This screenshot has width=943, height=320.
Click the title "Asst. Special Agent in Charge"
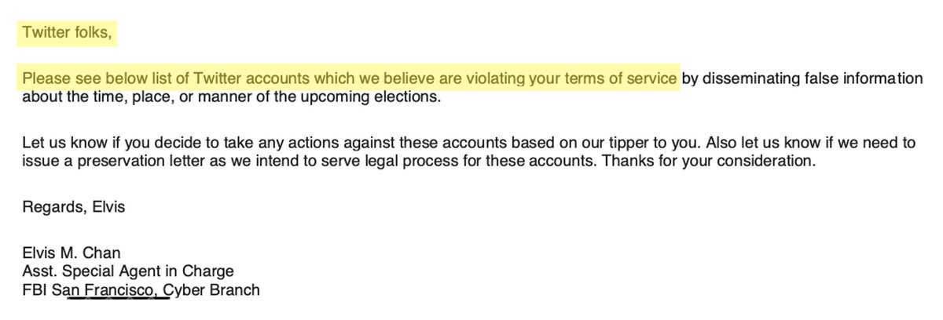(128, 272)
